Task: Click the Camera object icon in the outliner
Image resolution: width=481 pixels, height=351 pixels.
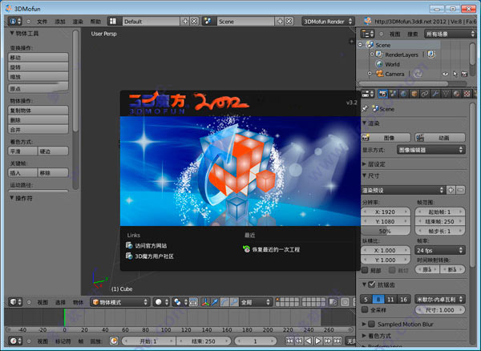Action: (380, 74)
